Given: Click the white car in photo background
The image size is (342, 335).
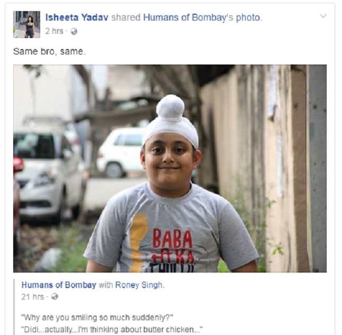Looking at the screenshot, I should click(x=121, y=152).
